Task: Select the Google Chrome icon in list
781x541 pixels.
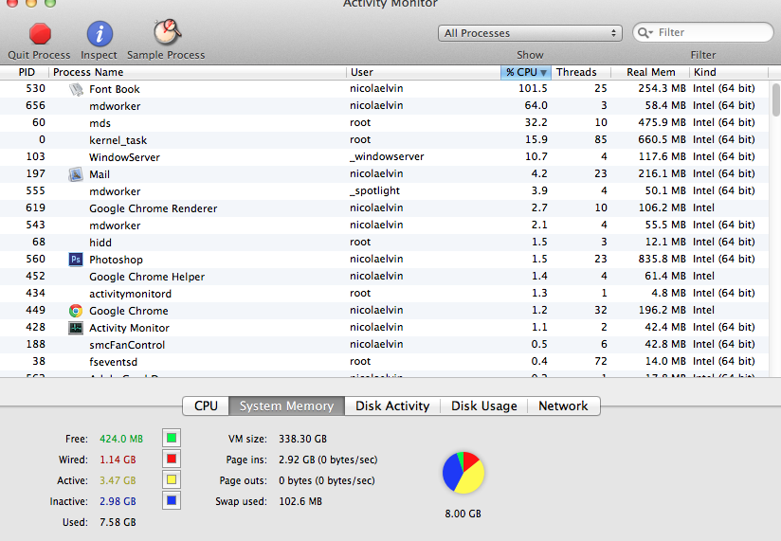Action: (x=76, y=311)
